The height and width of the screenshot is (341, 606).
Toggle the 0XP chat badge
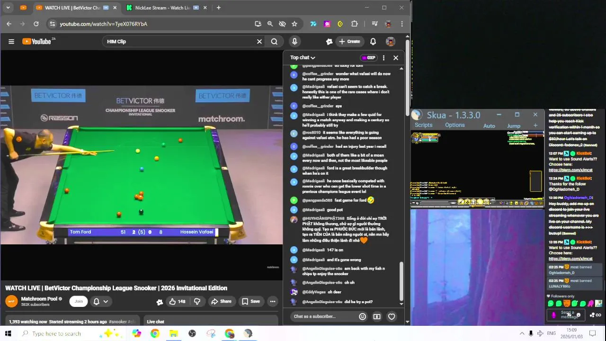tap(369, 58)
